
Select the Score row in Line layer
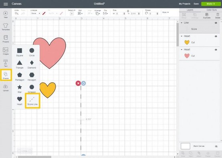pyautogui.click(x=199, y=29)
